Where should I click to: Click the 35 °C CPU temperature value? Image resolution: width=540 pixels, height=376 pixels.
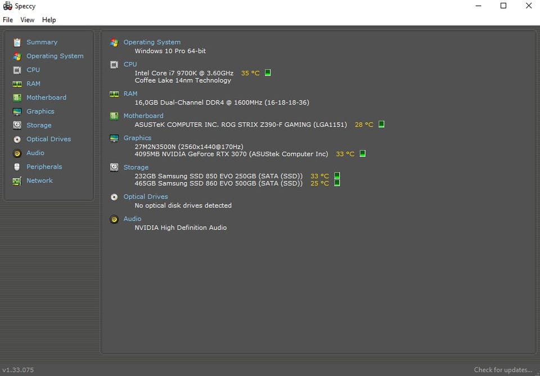(x=250, y=73)
